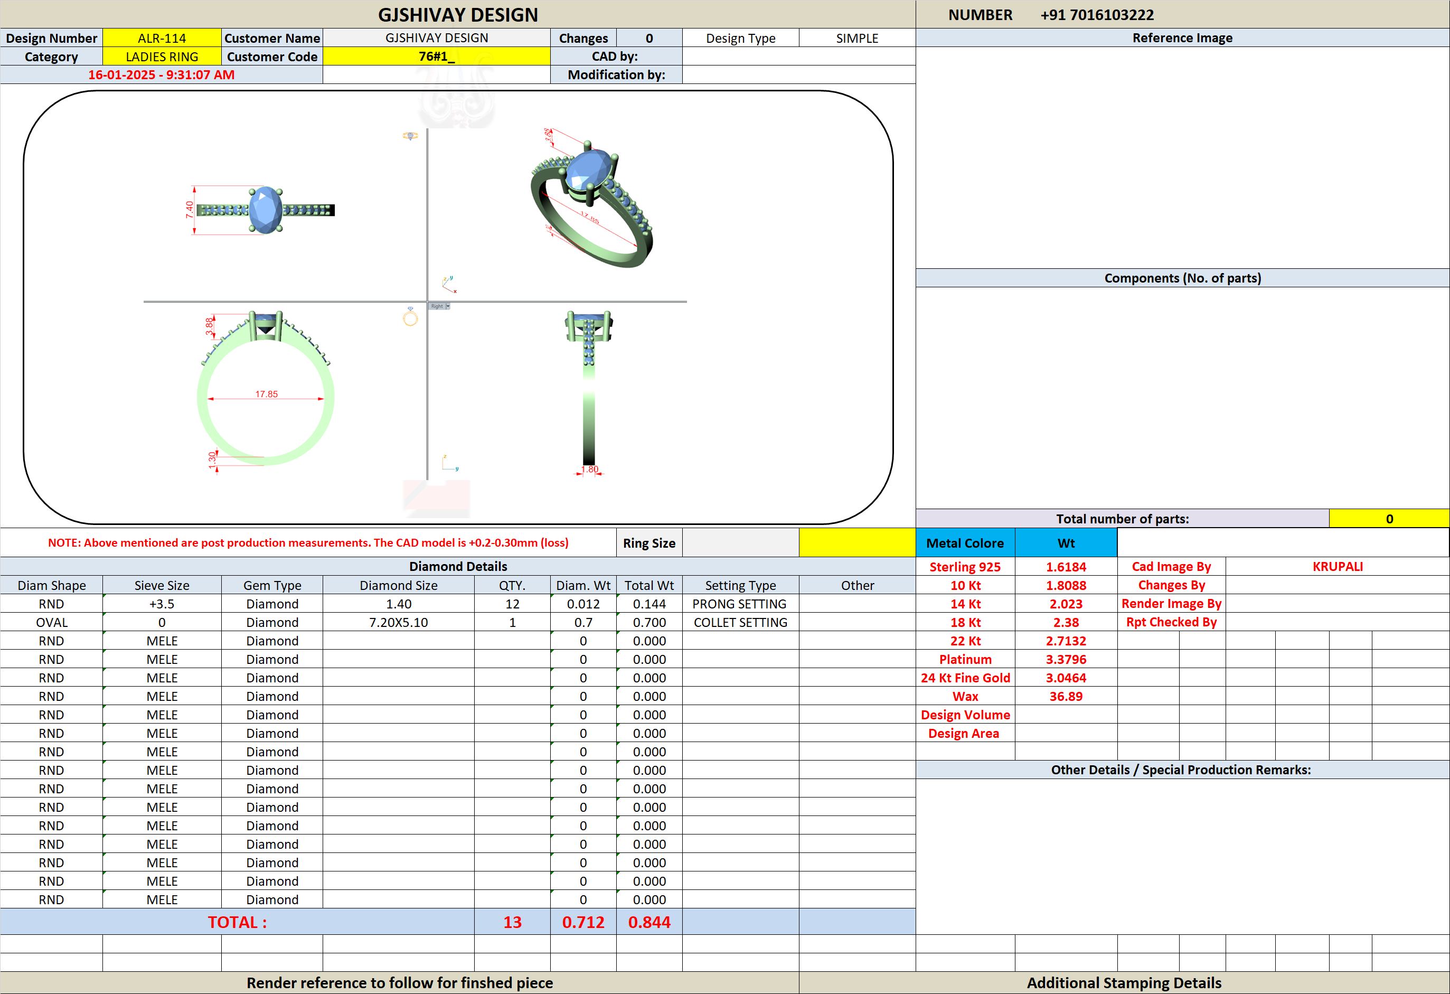Screen dimensions: 1450x994
Task: Click the Rpt Checked By label
Action: 1171,622
